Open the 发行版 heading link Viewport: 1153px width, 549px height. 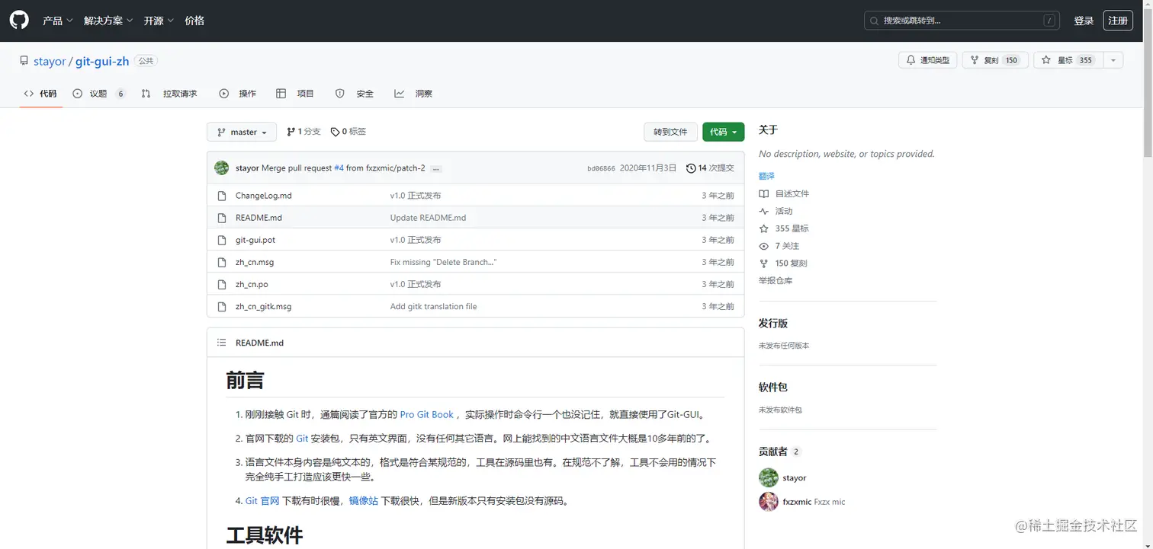(x=773, y=324)
